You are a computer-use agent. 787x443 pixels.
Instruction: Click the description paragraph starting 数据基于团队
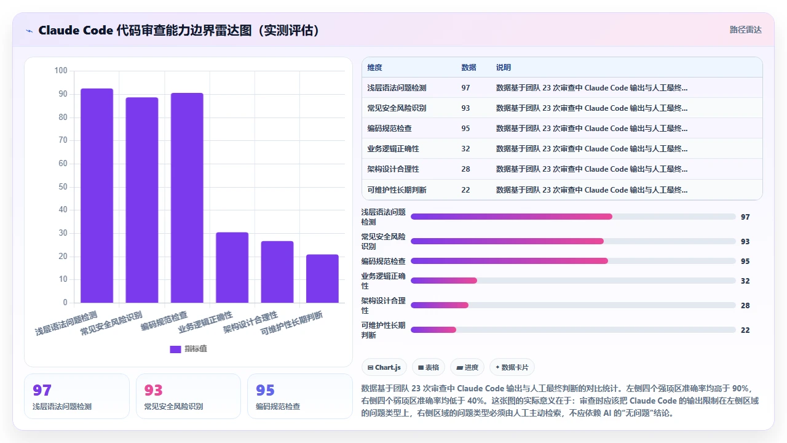point(561,401)
